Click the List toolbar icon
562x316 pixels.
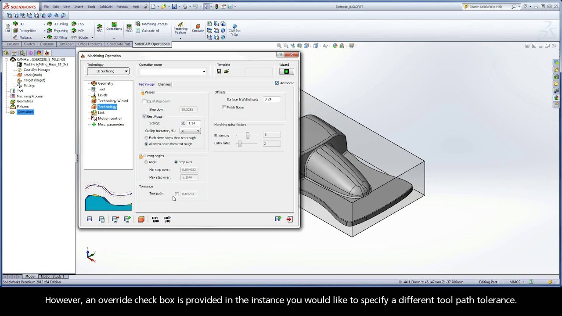[x=7, y=28]
